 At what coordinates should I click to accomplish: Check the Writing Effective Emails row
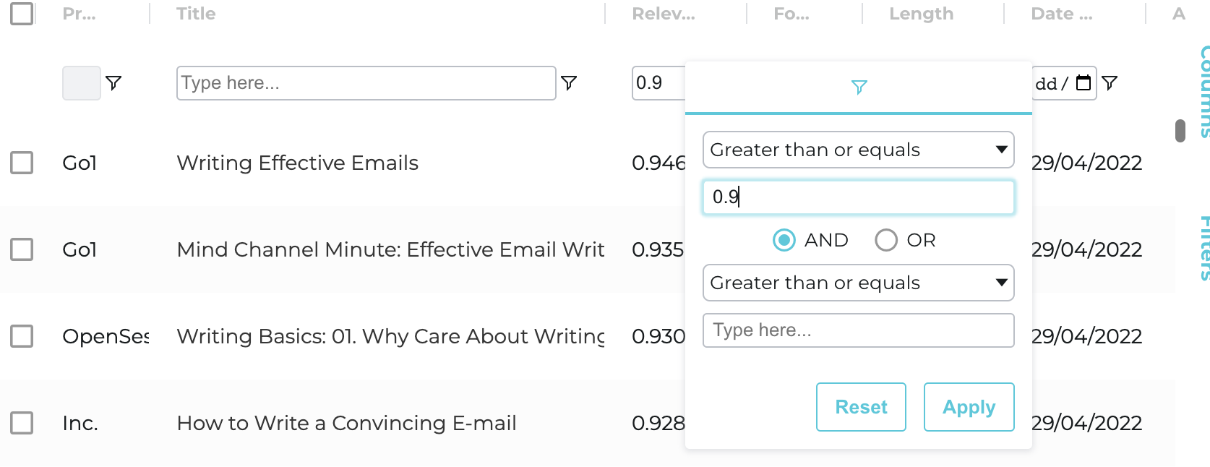pos(22,163)
